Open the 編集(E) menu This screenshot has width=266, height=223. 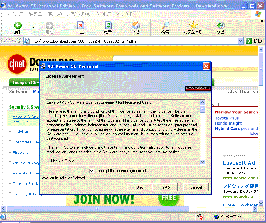pyautogui.click(x=36, y=14)
